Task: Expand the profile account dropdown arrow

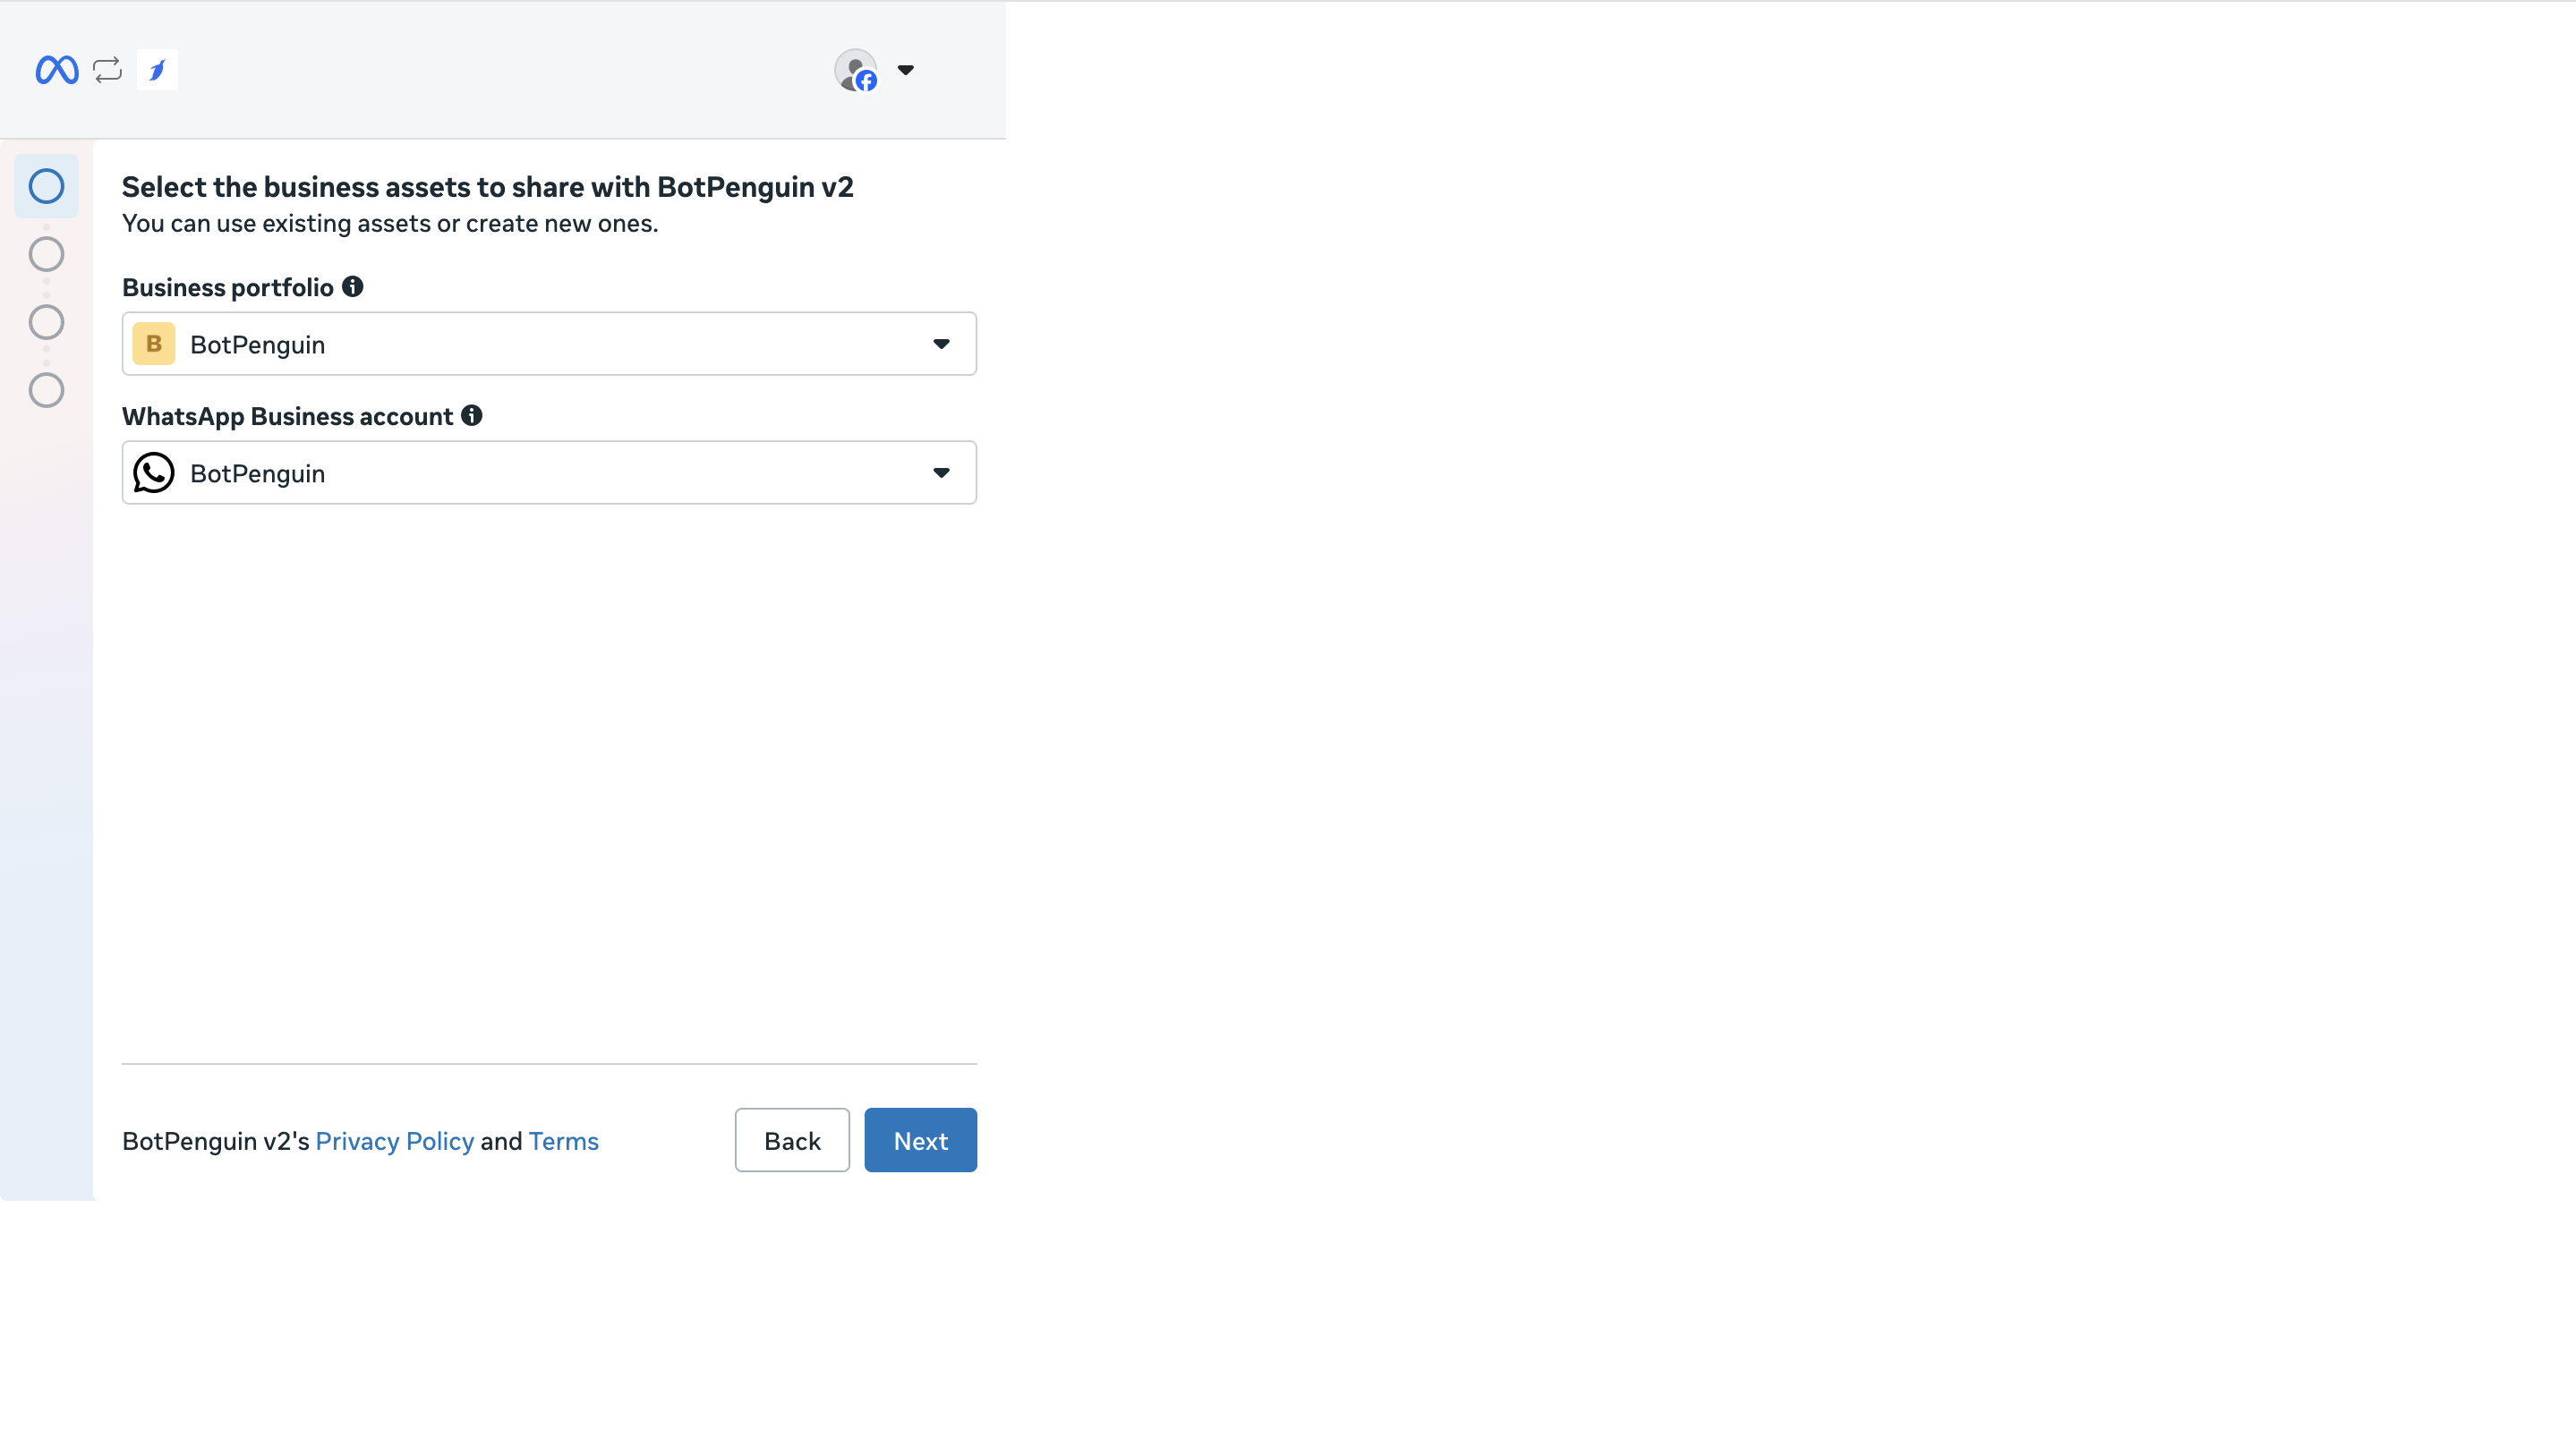Action: (906, 70)
